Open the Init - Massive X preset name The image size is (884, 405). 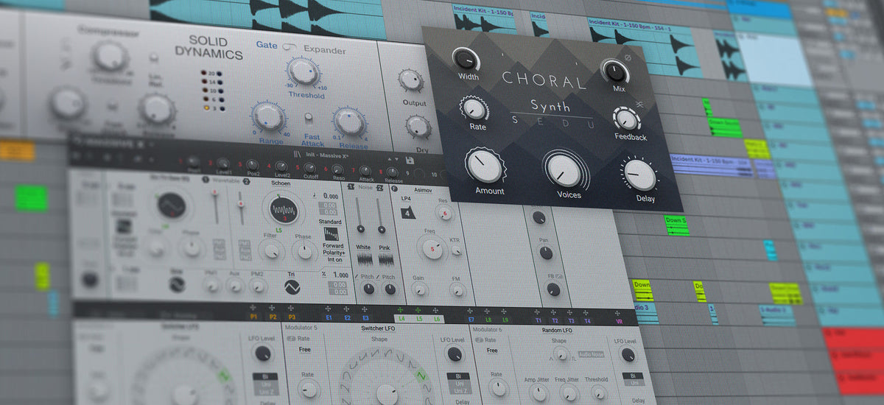tap(326, 156)
